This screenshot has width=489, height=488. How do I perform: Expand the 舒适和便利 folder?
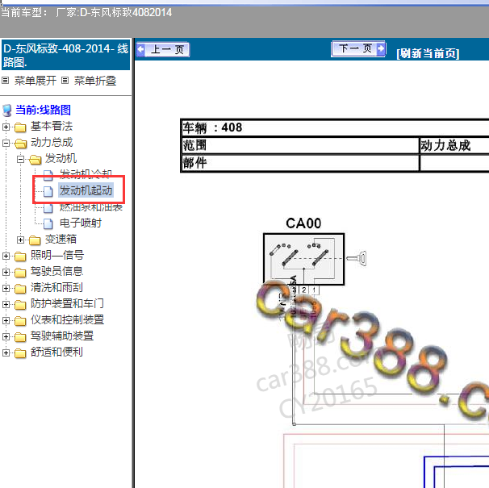coord(6,352)
